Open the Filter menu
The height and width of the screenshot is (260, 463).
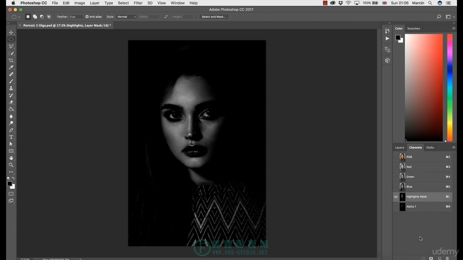click(x=138, y=3)
